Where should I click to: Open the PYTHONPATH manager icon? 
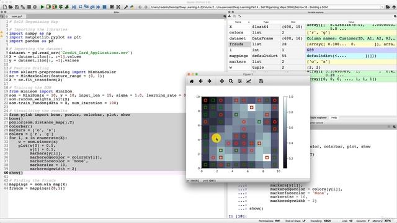point(132,7)
